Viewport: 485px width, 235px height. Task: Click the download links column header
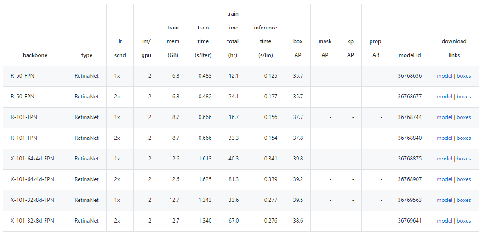(x=454, y=48)
